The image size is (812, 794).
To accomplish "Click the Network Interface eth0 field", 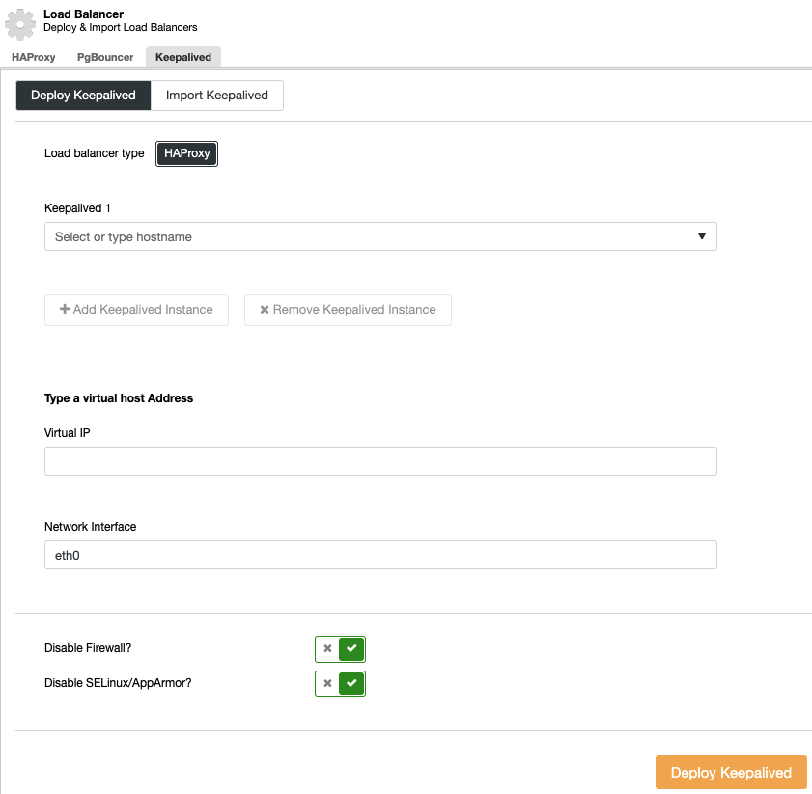I will (x=380, y=555).
